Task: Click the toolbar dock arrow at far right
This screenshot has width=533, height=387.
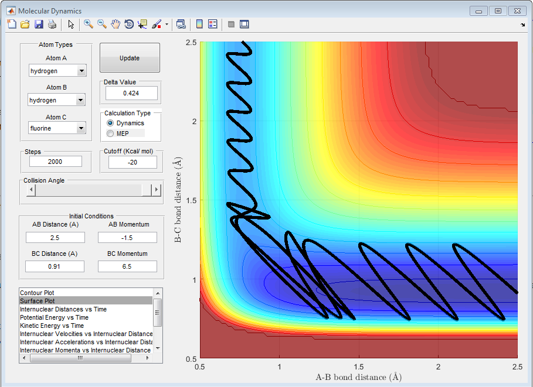Action: 523,25
